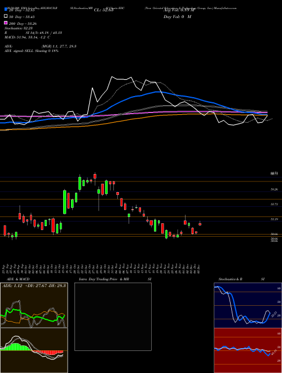282x373 pixels.
Task: Open the red RSI mini chart
Action: [x=248, y=350]
